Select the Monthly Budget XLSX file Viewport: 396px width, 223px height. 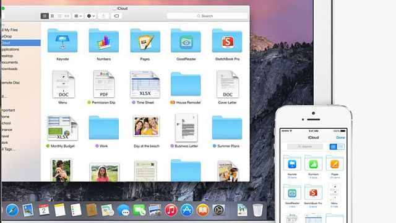pyautogui.click(x=62, y=128)
